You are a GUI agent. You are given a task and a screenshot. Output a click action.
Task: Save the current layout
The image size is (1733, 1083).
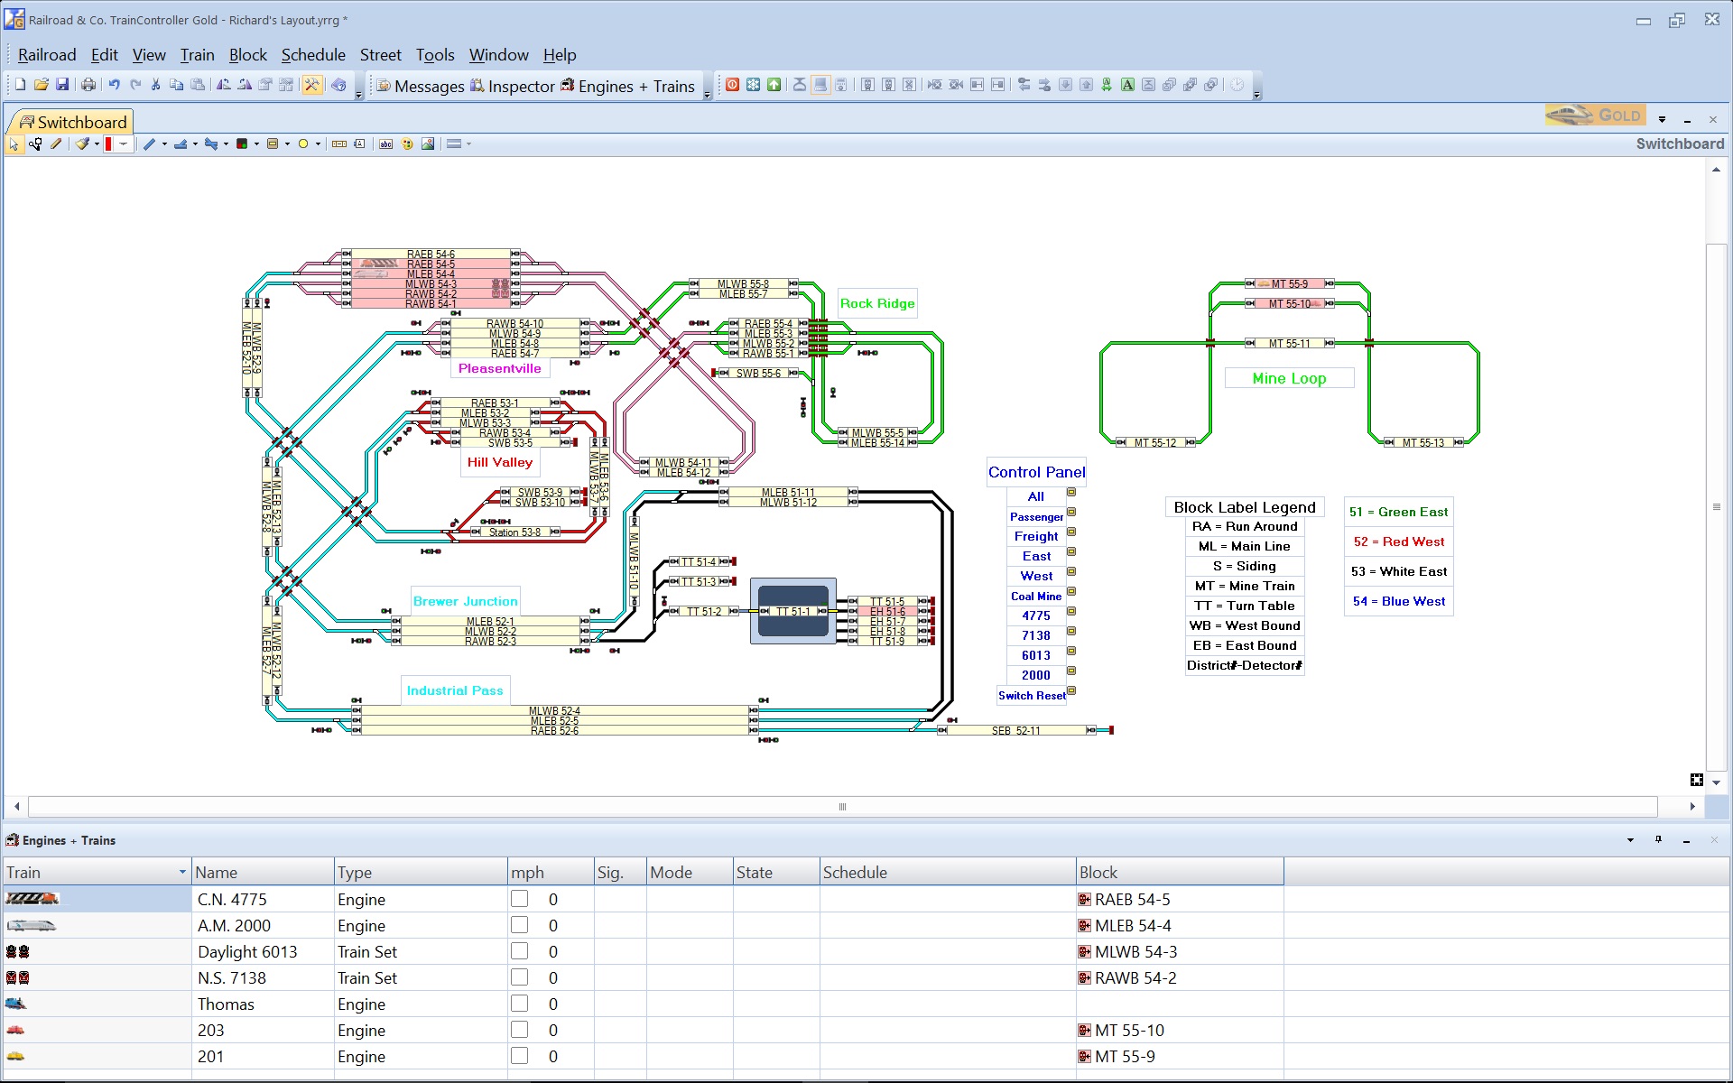click(x=62, y=85)
